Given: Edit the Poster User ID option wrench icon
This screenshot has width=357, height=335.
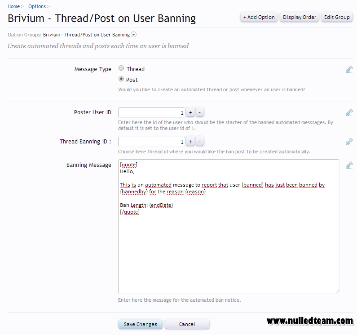Looking at the screenshot, I should (349, 112).
